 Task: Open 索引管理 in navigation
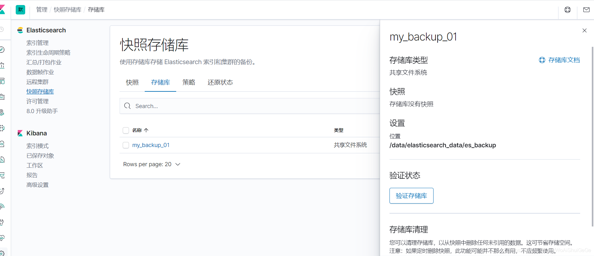(37, 43)
